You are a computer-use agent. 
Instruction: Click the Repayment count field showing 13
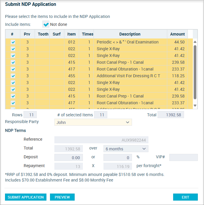(68, 166)
